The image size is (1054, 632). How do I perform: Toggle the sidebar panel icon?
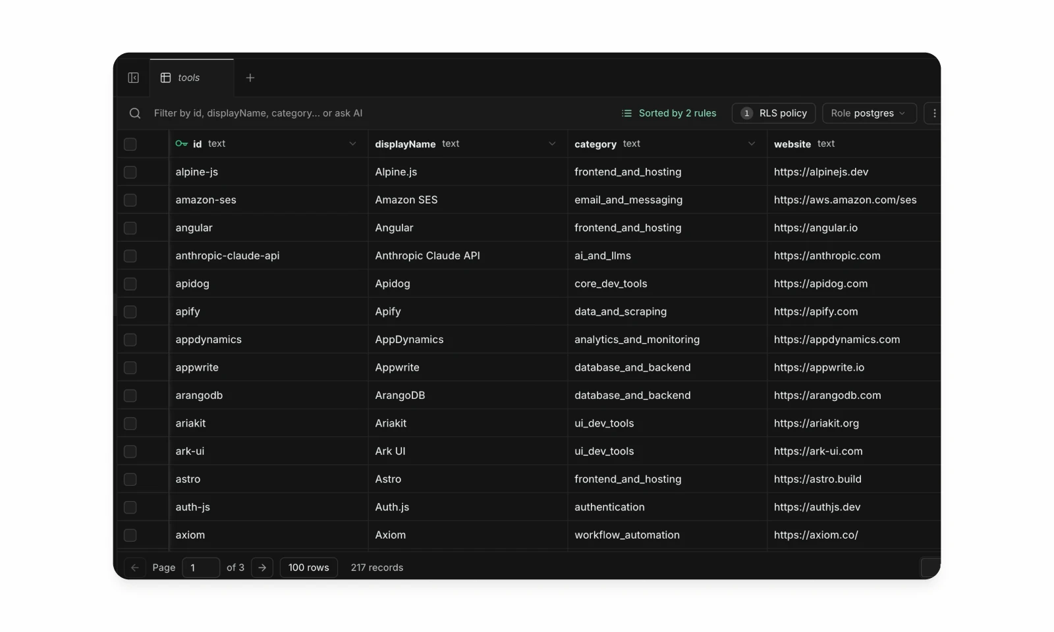click(x=133, y=78)
